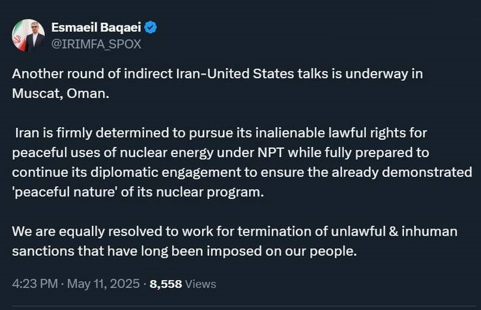Click the phrase 'diplomatic engagement'
Screen dimensions: 481x310
(x=166, y=173)
